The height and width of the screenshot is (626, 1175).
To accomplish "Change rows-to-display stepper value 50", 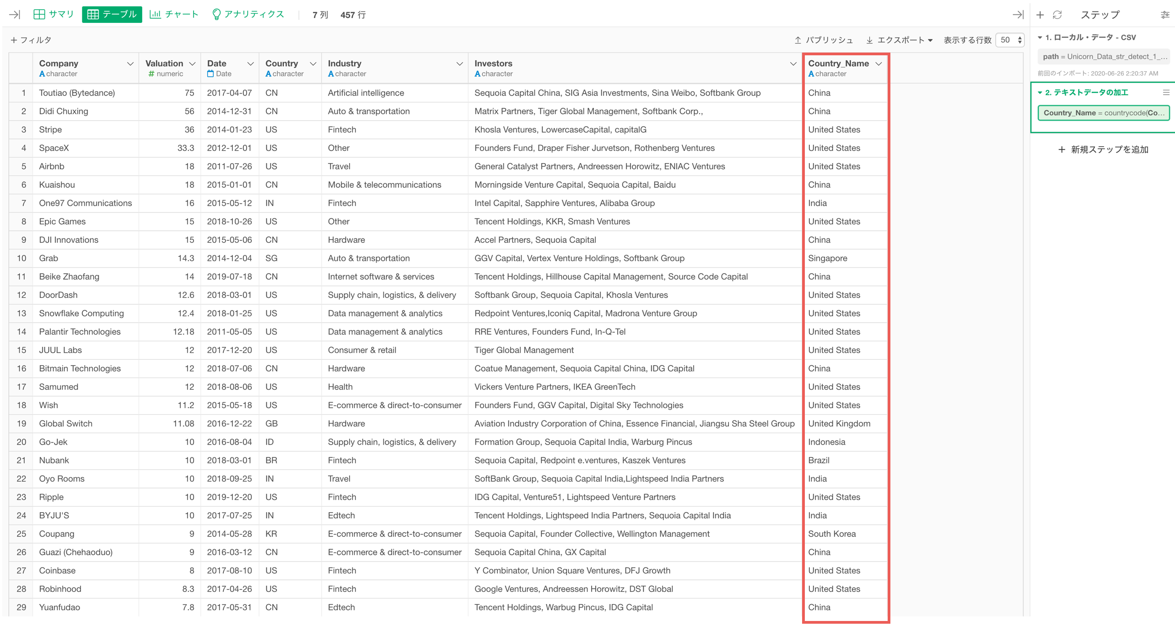I will 1010,40.
